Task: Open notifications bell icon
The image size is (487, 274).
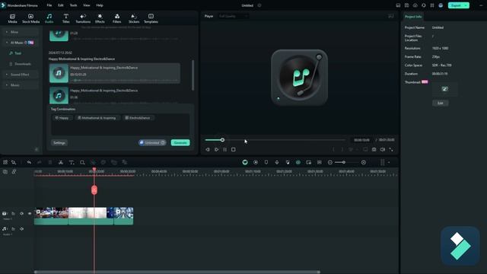Action: pos(424,5)
